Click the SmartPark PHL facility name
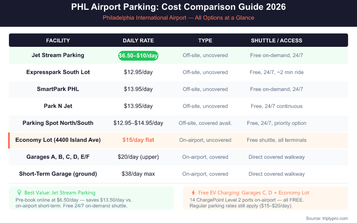 tap(58, 89)
